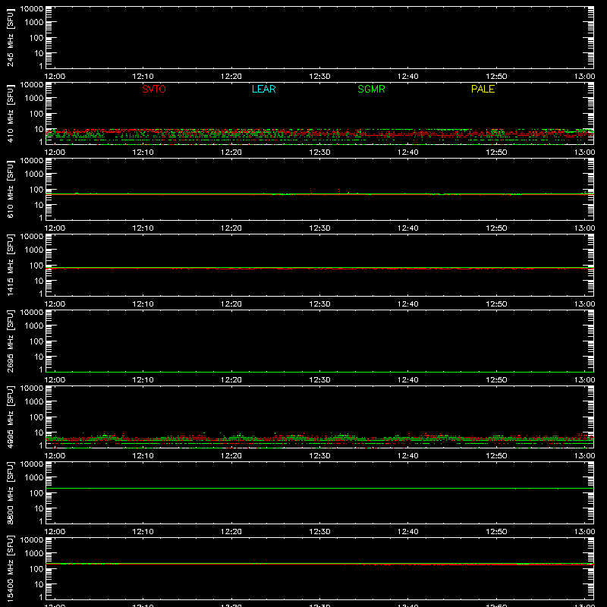This screenshot has height=607, width=607.
Task: Click the 10000 tick on the 8800 MHz axis
Action: (x=32, y=464)
